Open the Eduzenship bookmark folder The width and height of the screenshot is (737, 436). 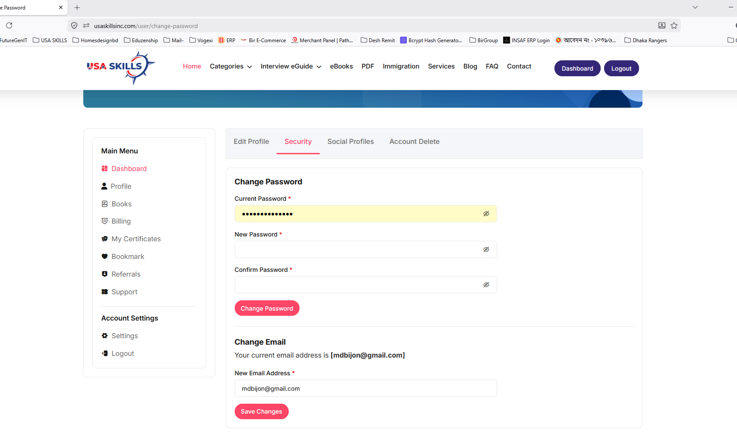click(141, 40)
